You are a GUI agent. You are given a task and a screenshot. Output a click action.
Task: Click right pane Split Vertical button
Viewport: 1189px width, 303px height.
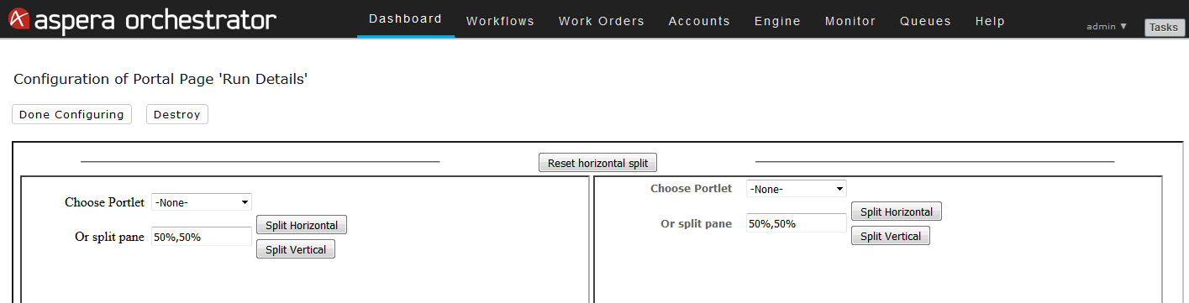891,236
